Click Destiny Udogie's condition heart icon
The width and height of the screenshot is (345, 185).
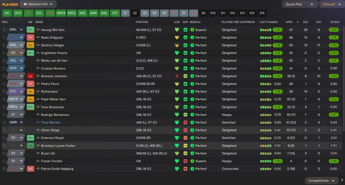pyautogui.click(x=177, y=45)
